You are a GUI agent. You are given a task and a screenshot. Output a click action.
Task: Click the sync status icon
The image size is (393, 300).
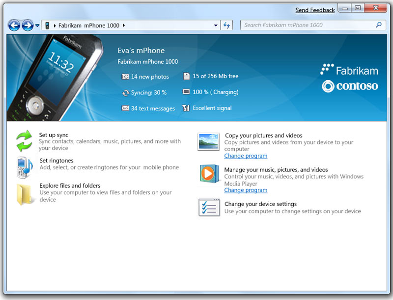click(125, 93)
